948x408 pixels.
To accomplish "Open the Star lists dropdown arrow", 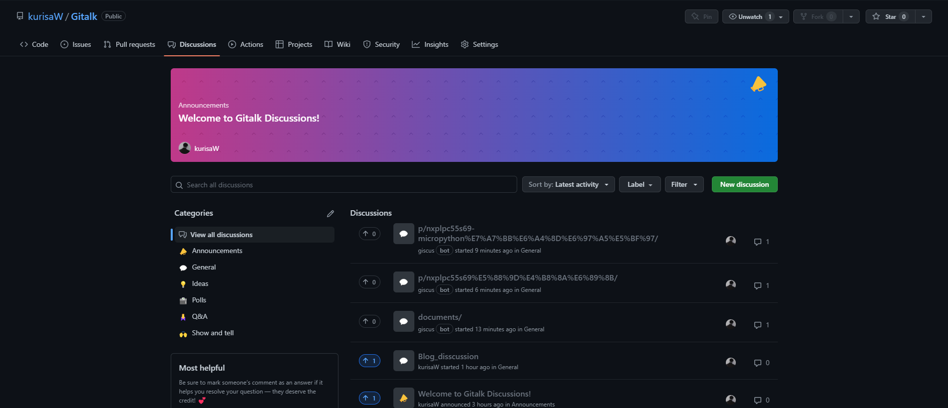I will tap(924, 16).
